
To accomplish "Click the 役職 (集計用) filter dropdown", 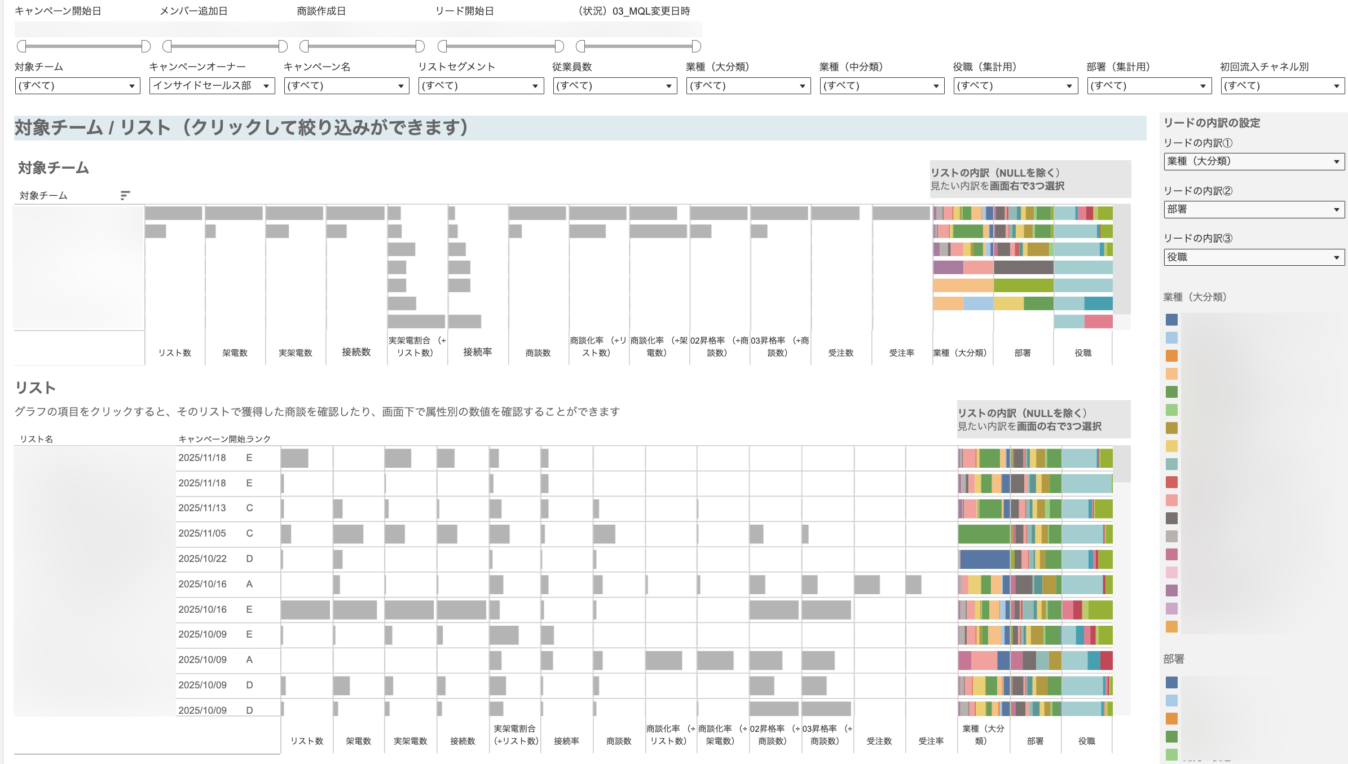I will [x=1015, y=86].
